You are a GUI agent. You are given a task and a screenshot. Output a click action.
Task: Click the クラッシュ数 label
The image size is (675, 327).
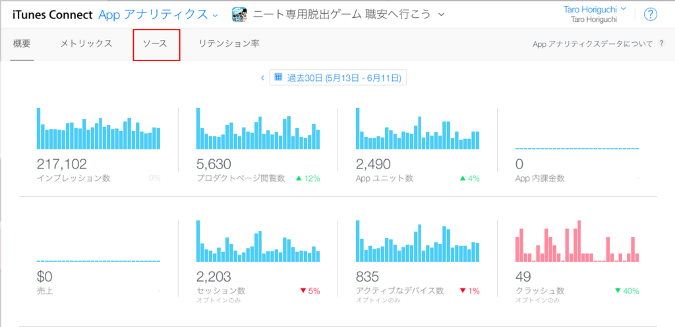point(540,291)
